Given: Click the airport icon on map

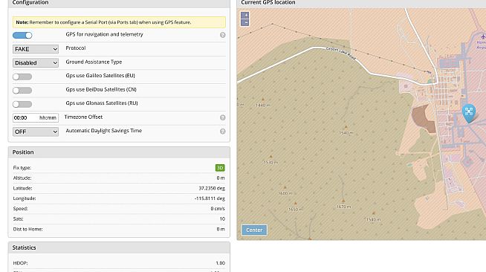Looking at the screenshot, I should [482, 37].
